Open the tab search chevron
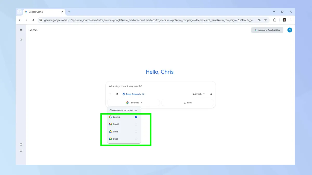Viewport: 312px width, 175px height. (19, 12)
